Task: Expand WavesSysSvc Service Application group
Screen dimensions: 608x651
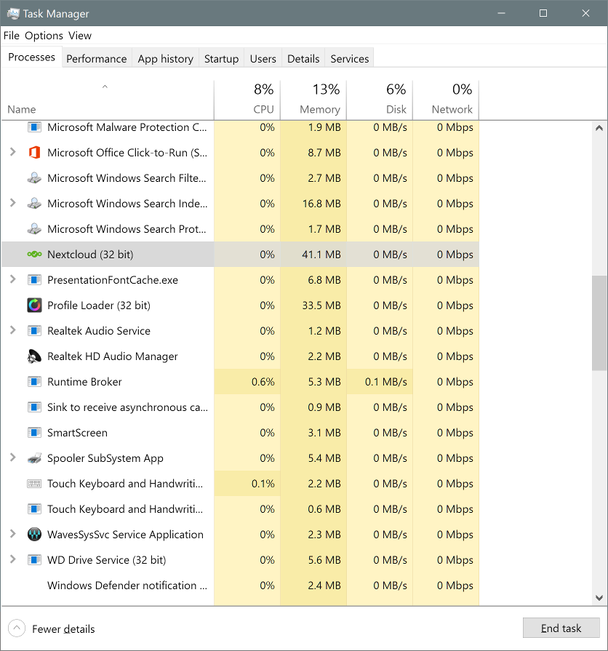Action: tap(13, 534)
